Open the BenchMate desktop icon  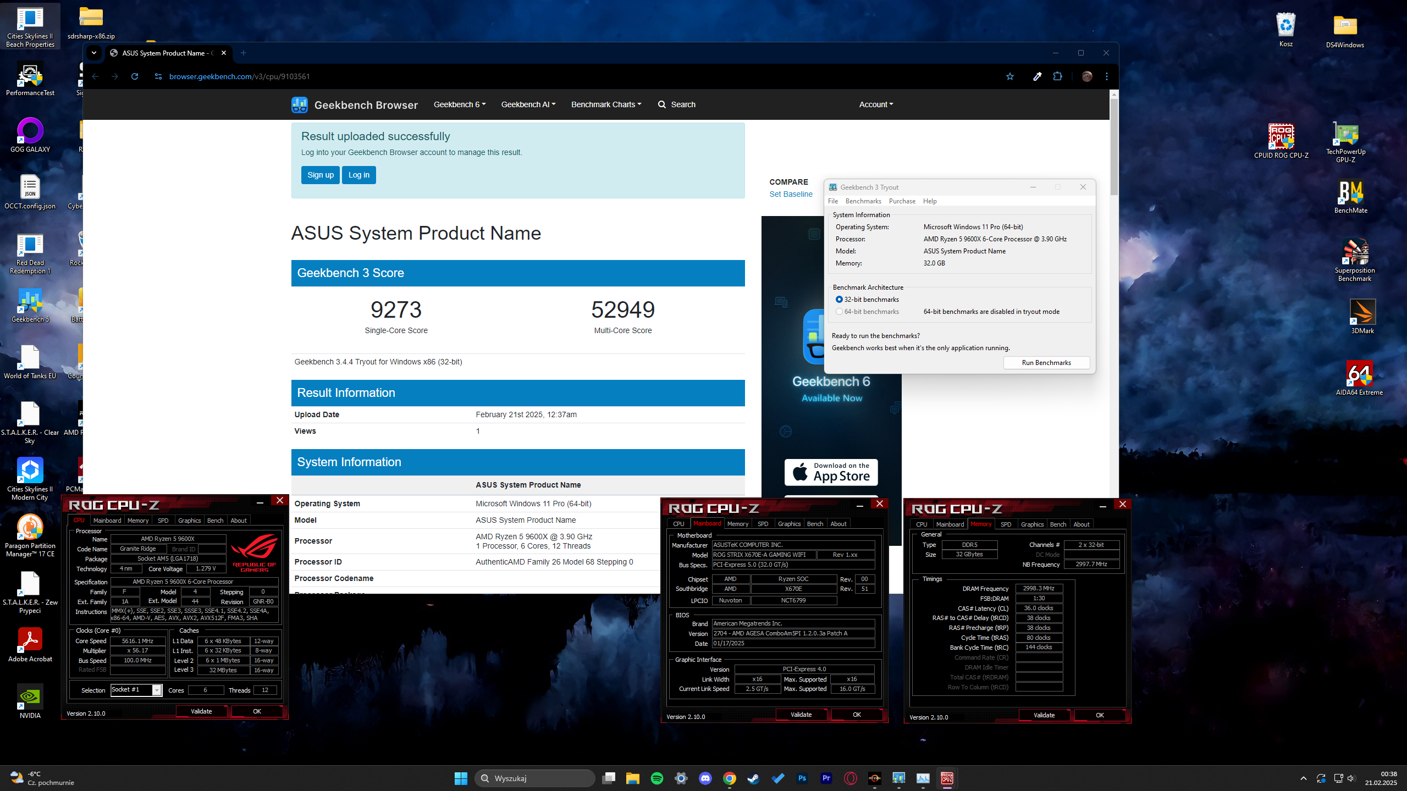(x=1350, y=197)
